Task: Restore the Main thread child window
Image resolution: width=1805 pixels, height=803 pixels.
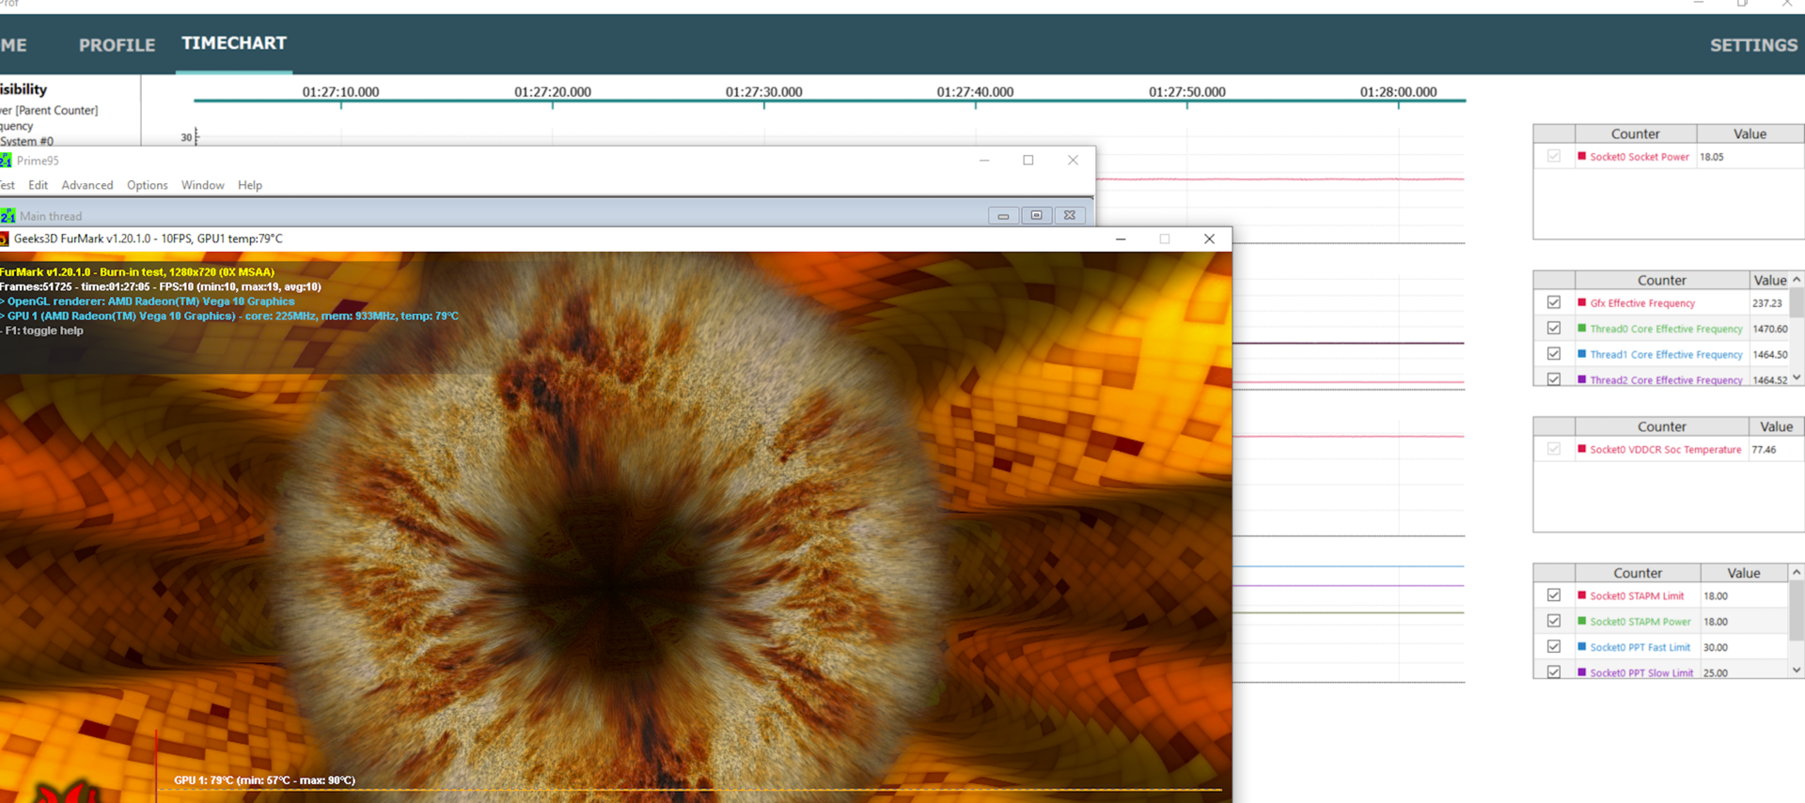Action: 1036,216
